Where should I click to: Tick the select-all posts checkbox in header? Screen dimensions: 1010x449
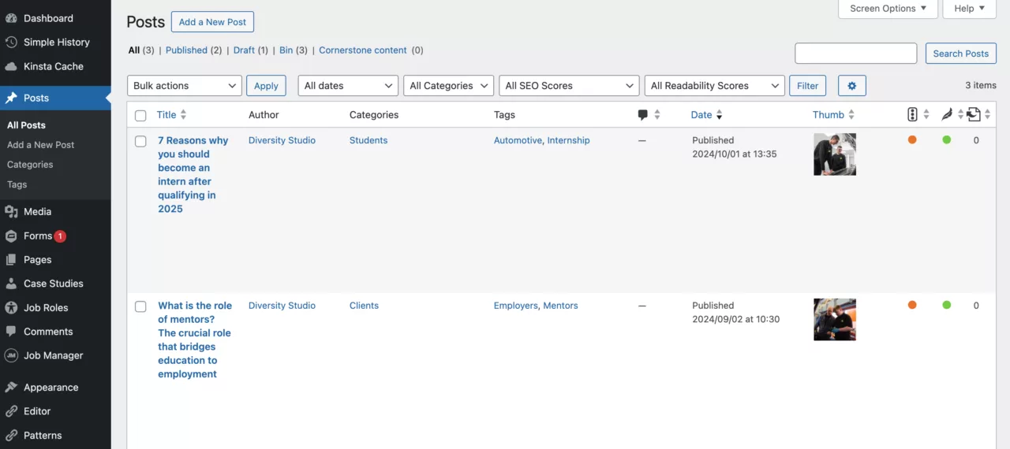[x=140, y=116]
